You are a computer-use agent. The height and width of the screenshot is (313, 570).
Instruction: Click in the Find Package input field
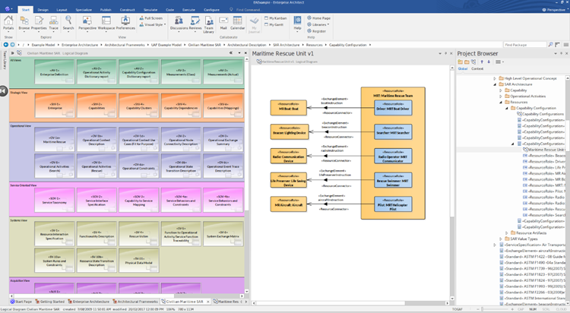pyautogui.click(x=525, y=45)
